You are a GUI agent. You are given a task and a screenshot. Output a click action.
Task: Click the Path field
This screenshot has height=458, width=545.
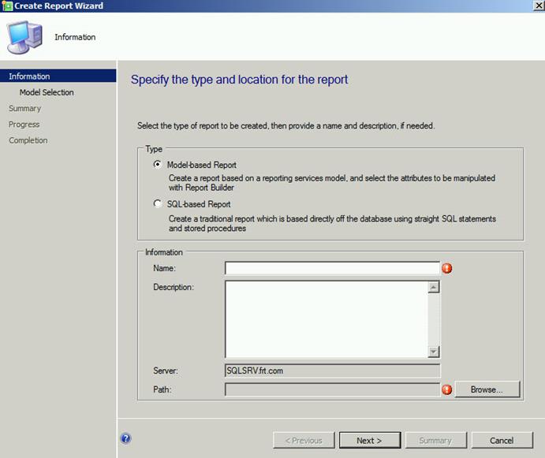332,389
